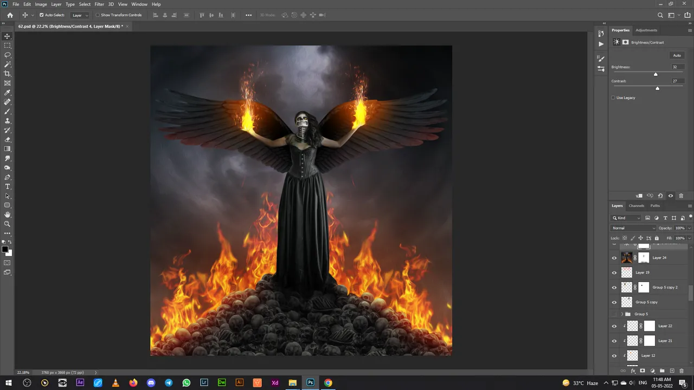Switch to the Adjustments tab
The height and width of the screenshot is (390, 694).
(646, 30)
